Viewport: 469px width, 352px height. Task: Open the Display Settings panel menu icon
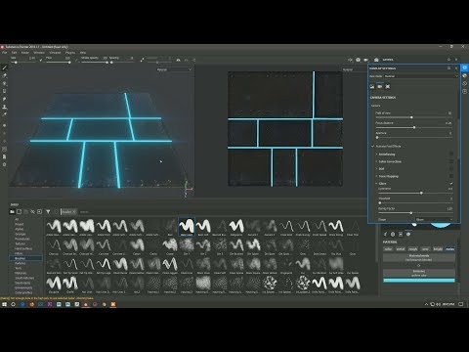[x=448, y=68]
